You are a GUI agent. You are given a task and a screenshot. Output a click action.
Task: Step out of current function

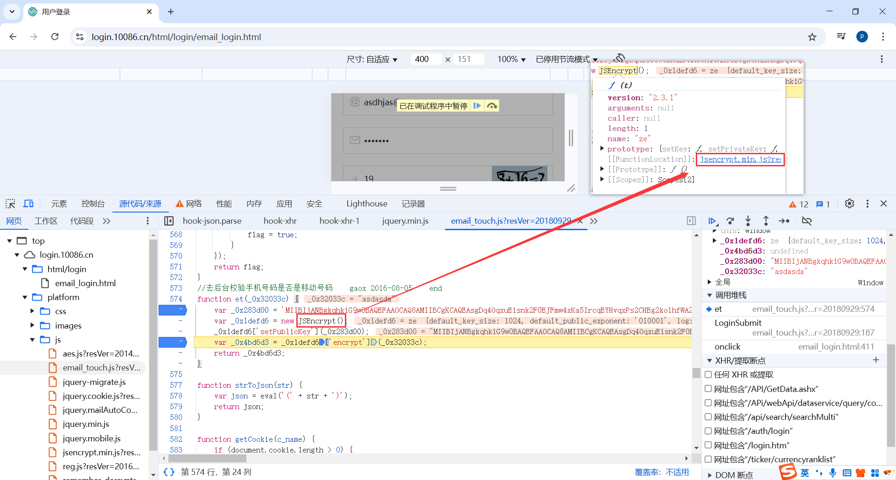766,221
